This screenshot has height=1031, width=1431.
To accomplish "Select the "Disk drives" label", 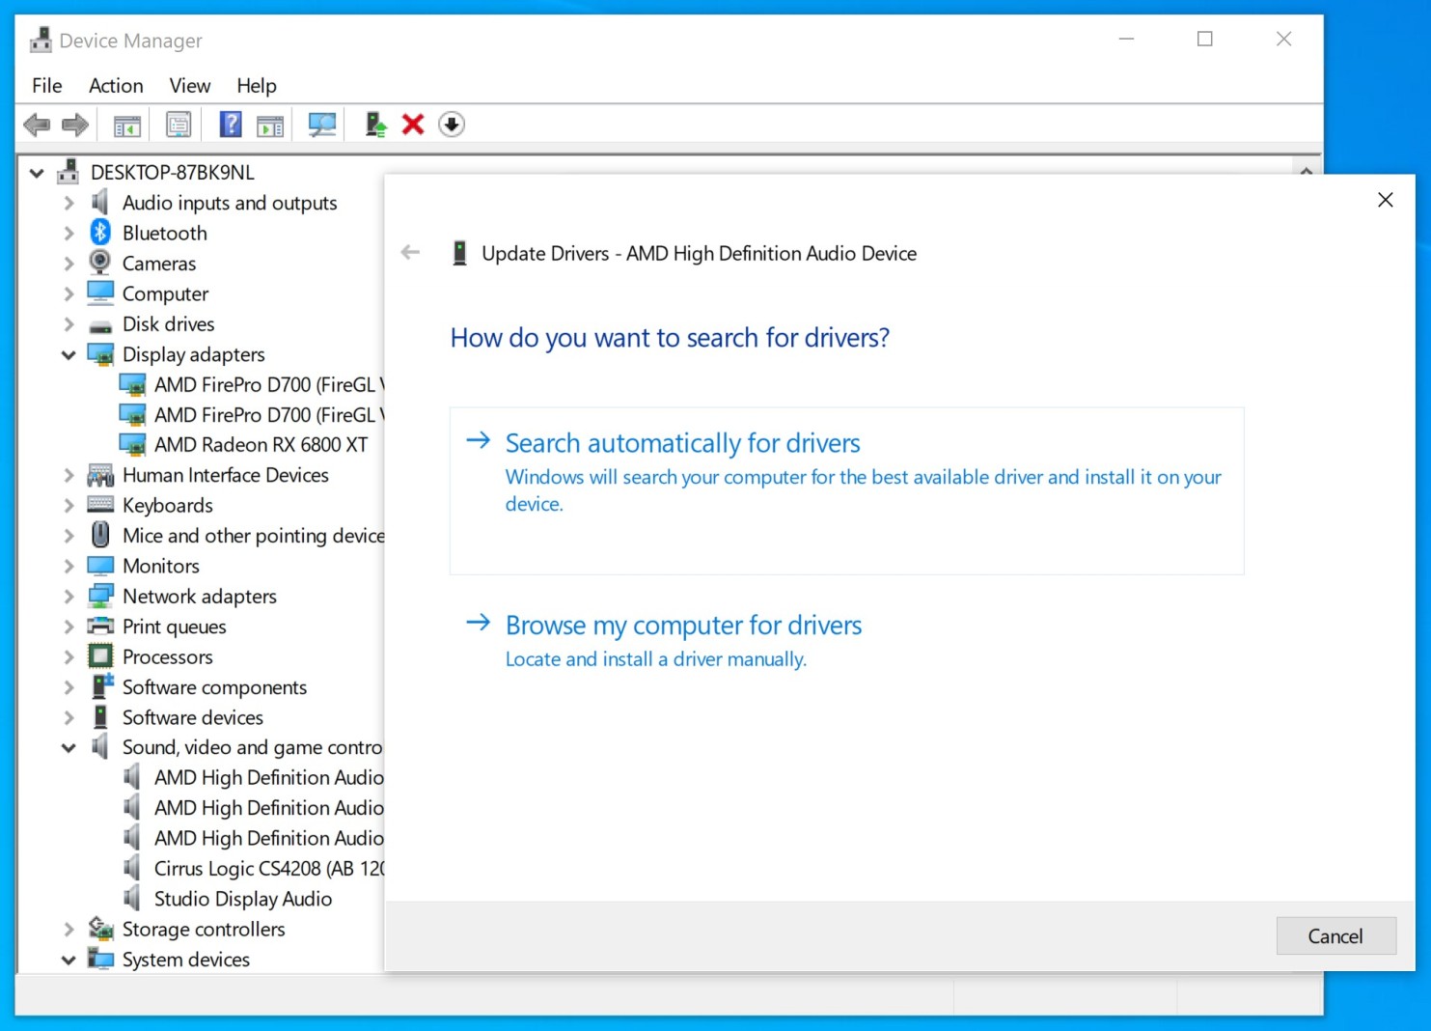I will (169, 324).
